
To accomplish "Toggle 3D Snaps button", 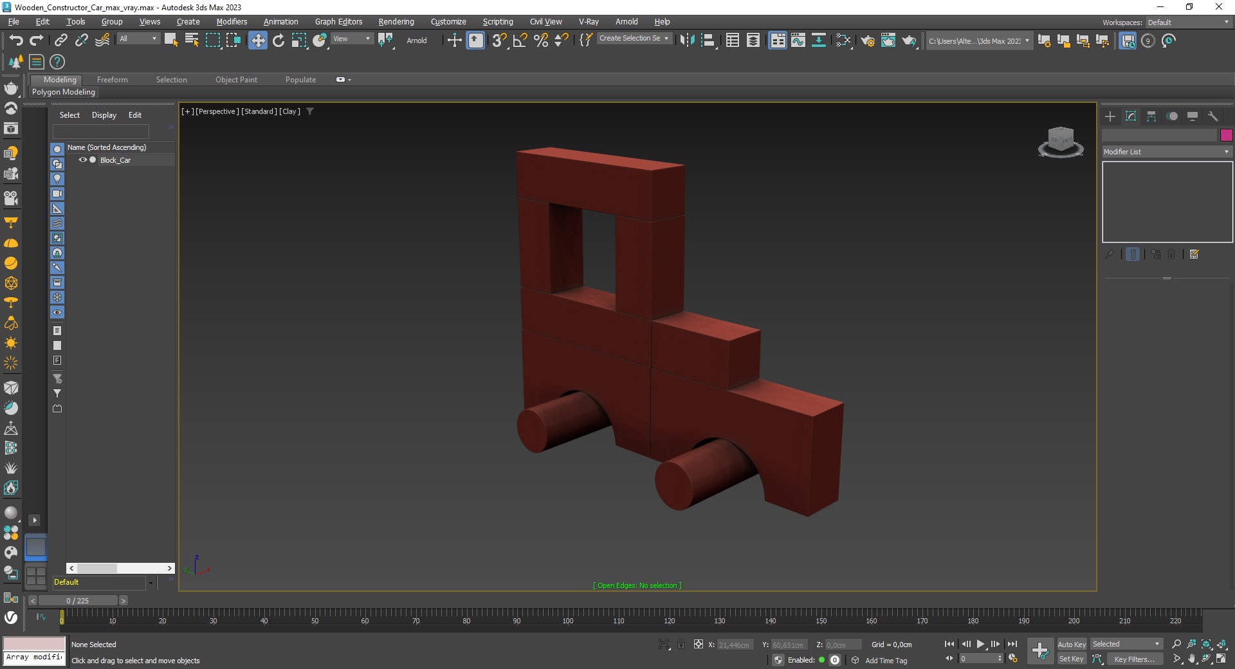I will (499, 41).
